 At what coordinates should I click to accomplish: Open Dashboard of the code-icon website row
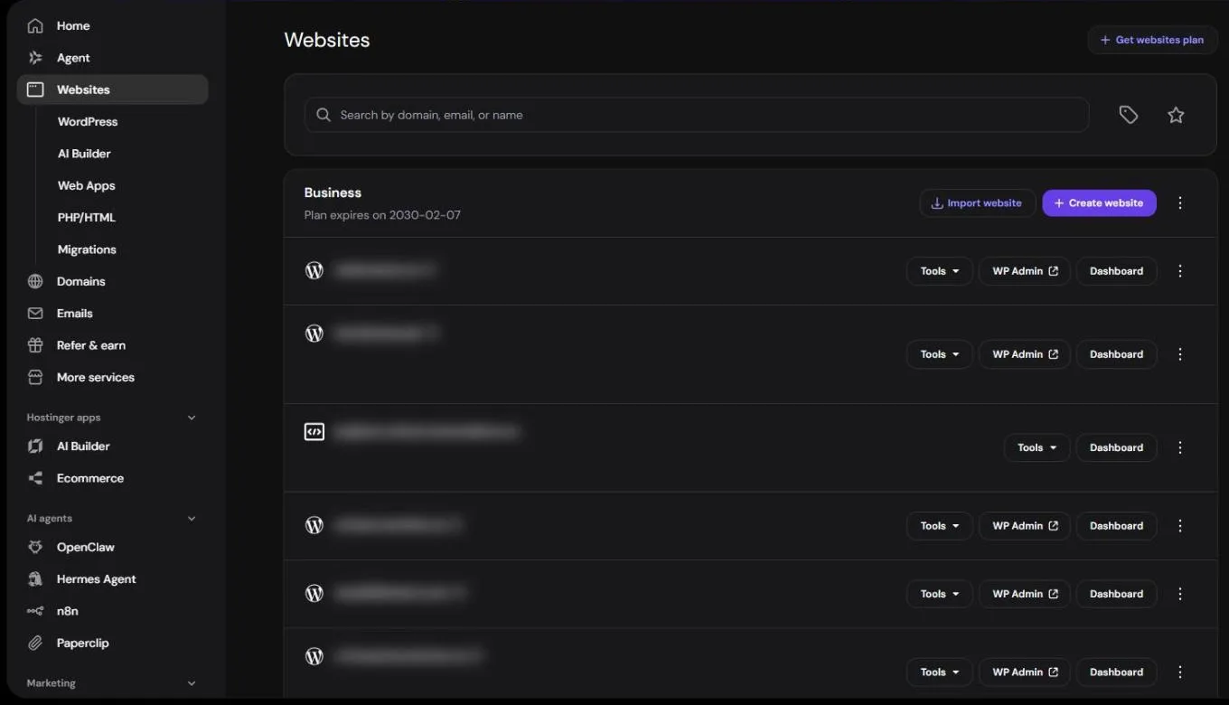(1116, 447)
